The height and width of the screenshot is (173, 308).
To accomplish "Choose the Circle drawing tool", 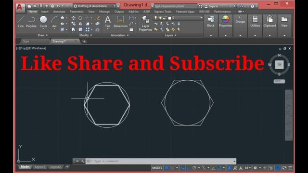I will click(x=43, y=22).
